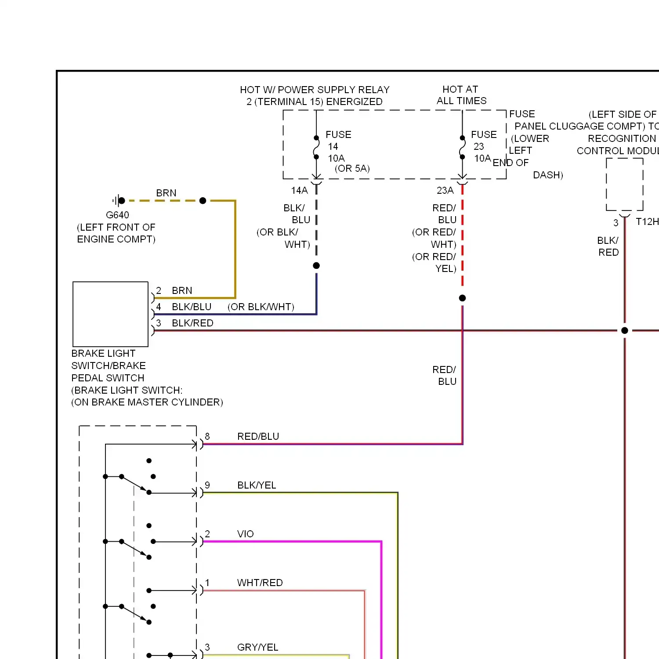659x659 pixels.
Task: Click the 'BRAKE LIGHT SWITCH/BRAKE PEDAL SWITCH' caption
Action: [x=109, y=366]
